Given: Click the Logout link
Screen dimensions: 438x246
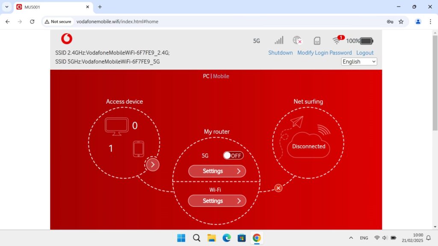Looking at the screenshot, I should point(365,53).
